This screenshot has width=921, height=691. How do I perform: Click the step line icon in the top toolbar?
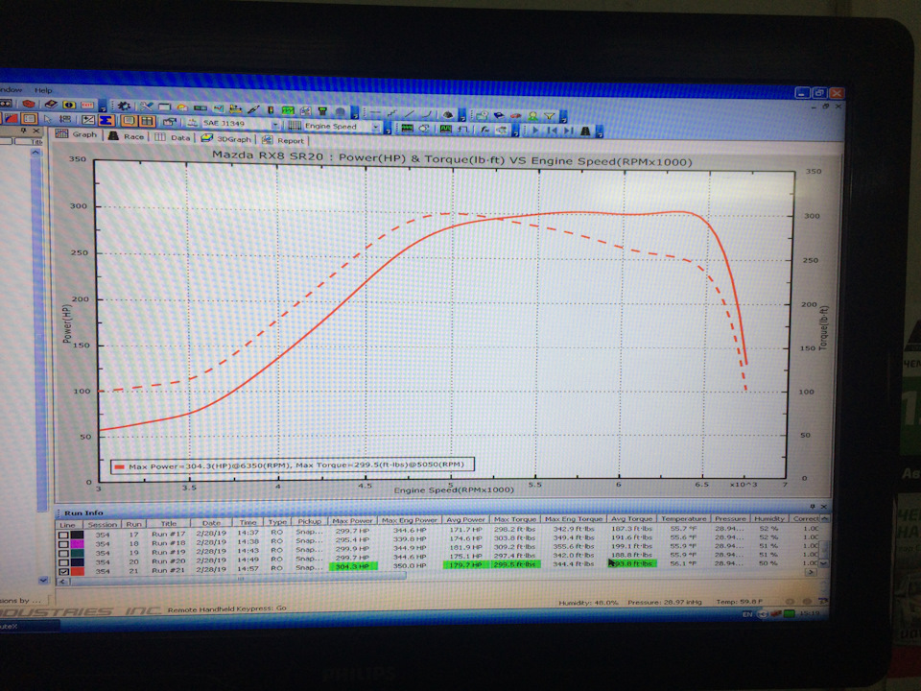point(392,113)
